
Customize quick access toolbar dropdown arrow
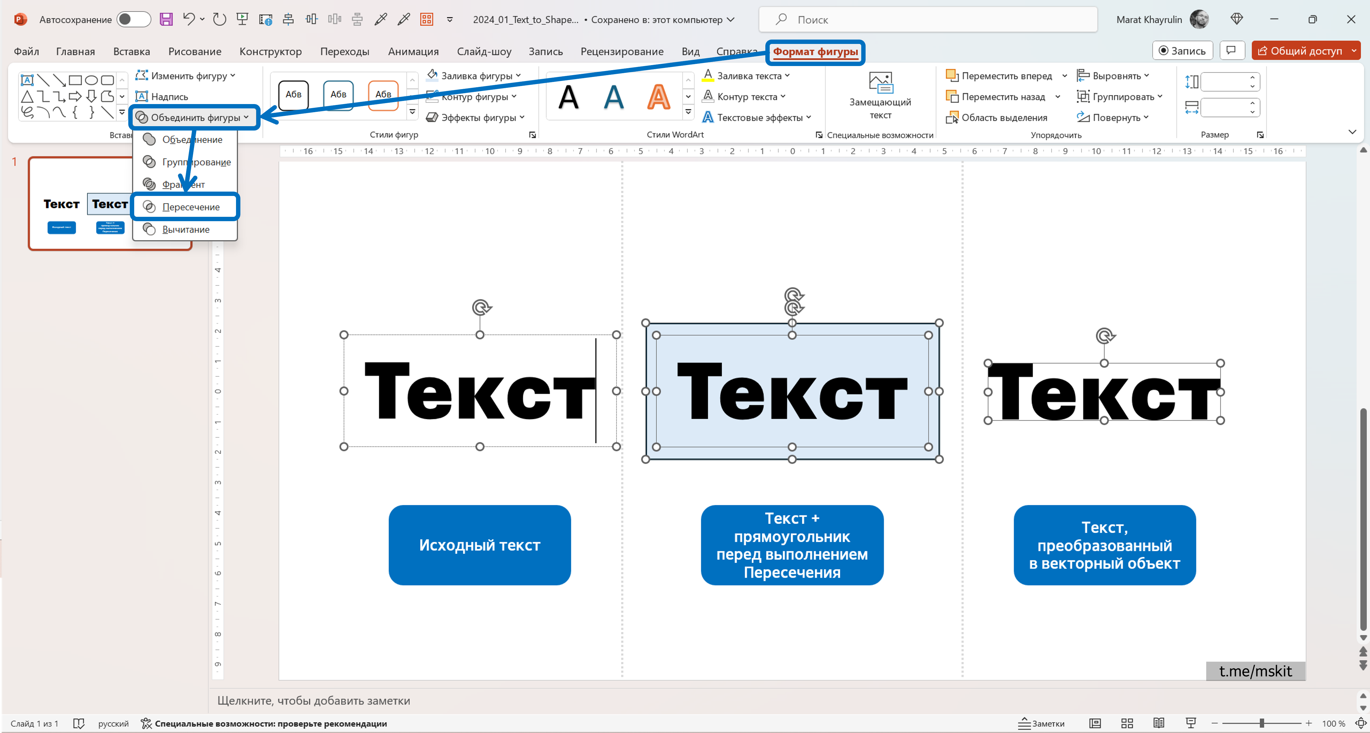(449, 20)
